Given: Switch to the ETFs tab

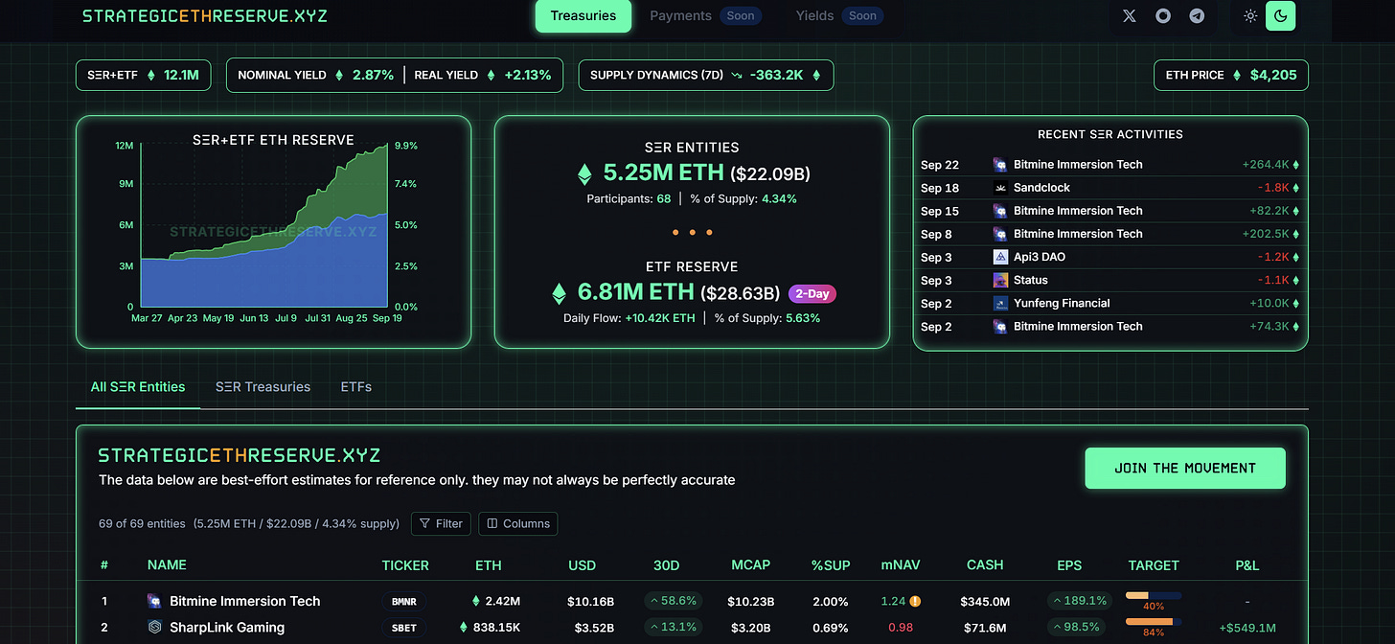Looking at the screenshot, I should [356, 387].
